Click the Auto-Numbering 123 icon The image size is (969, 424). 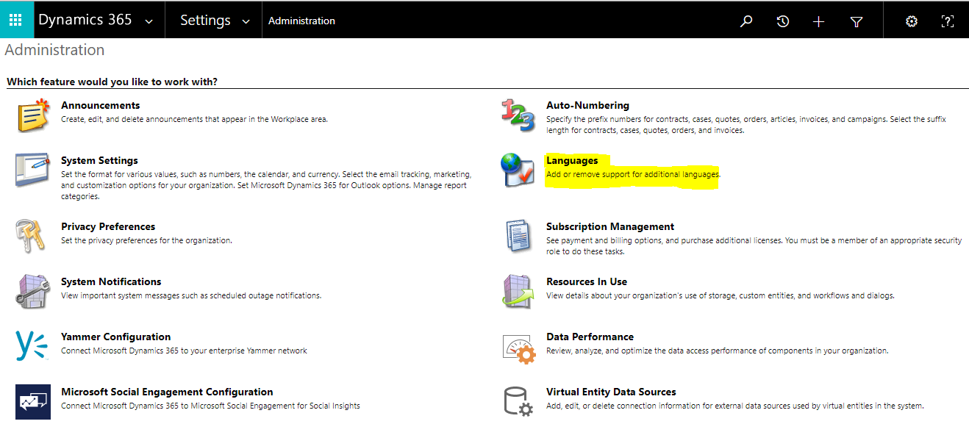point(518,115)
